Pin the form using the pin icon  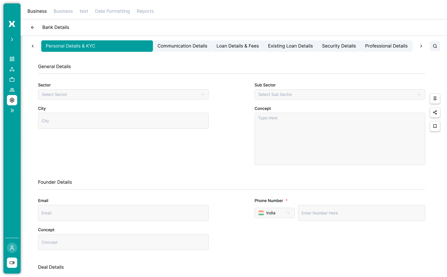(x=435, y=98)
